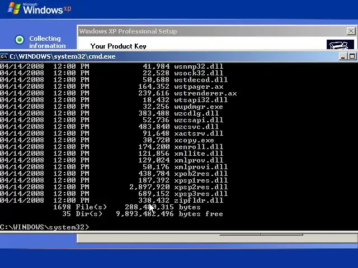Click the 9,893,482,496 bytes free value
The width and height of the screenshot is (358, 268).
169,214
